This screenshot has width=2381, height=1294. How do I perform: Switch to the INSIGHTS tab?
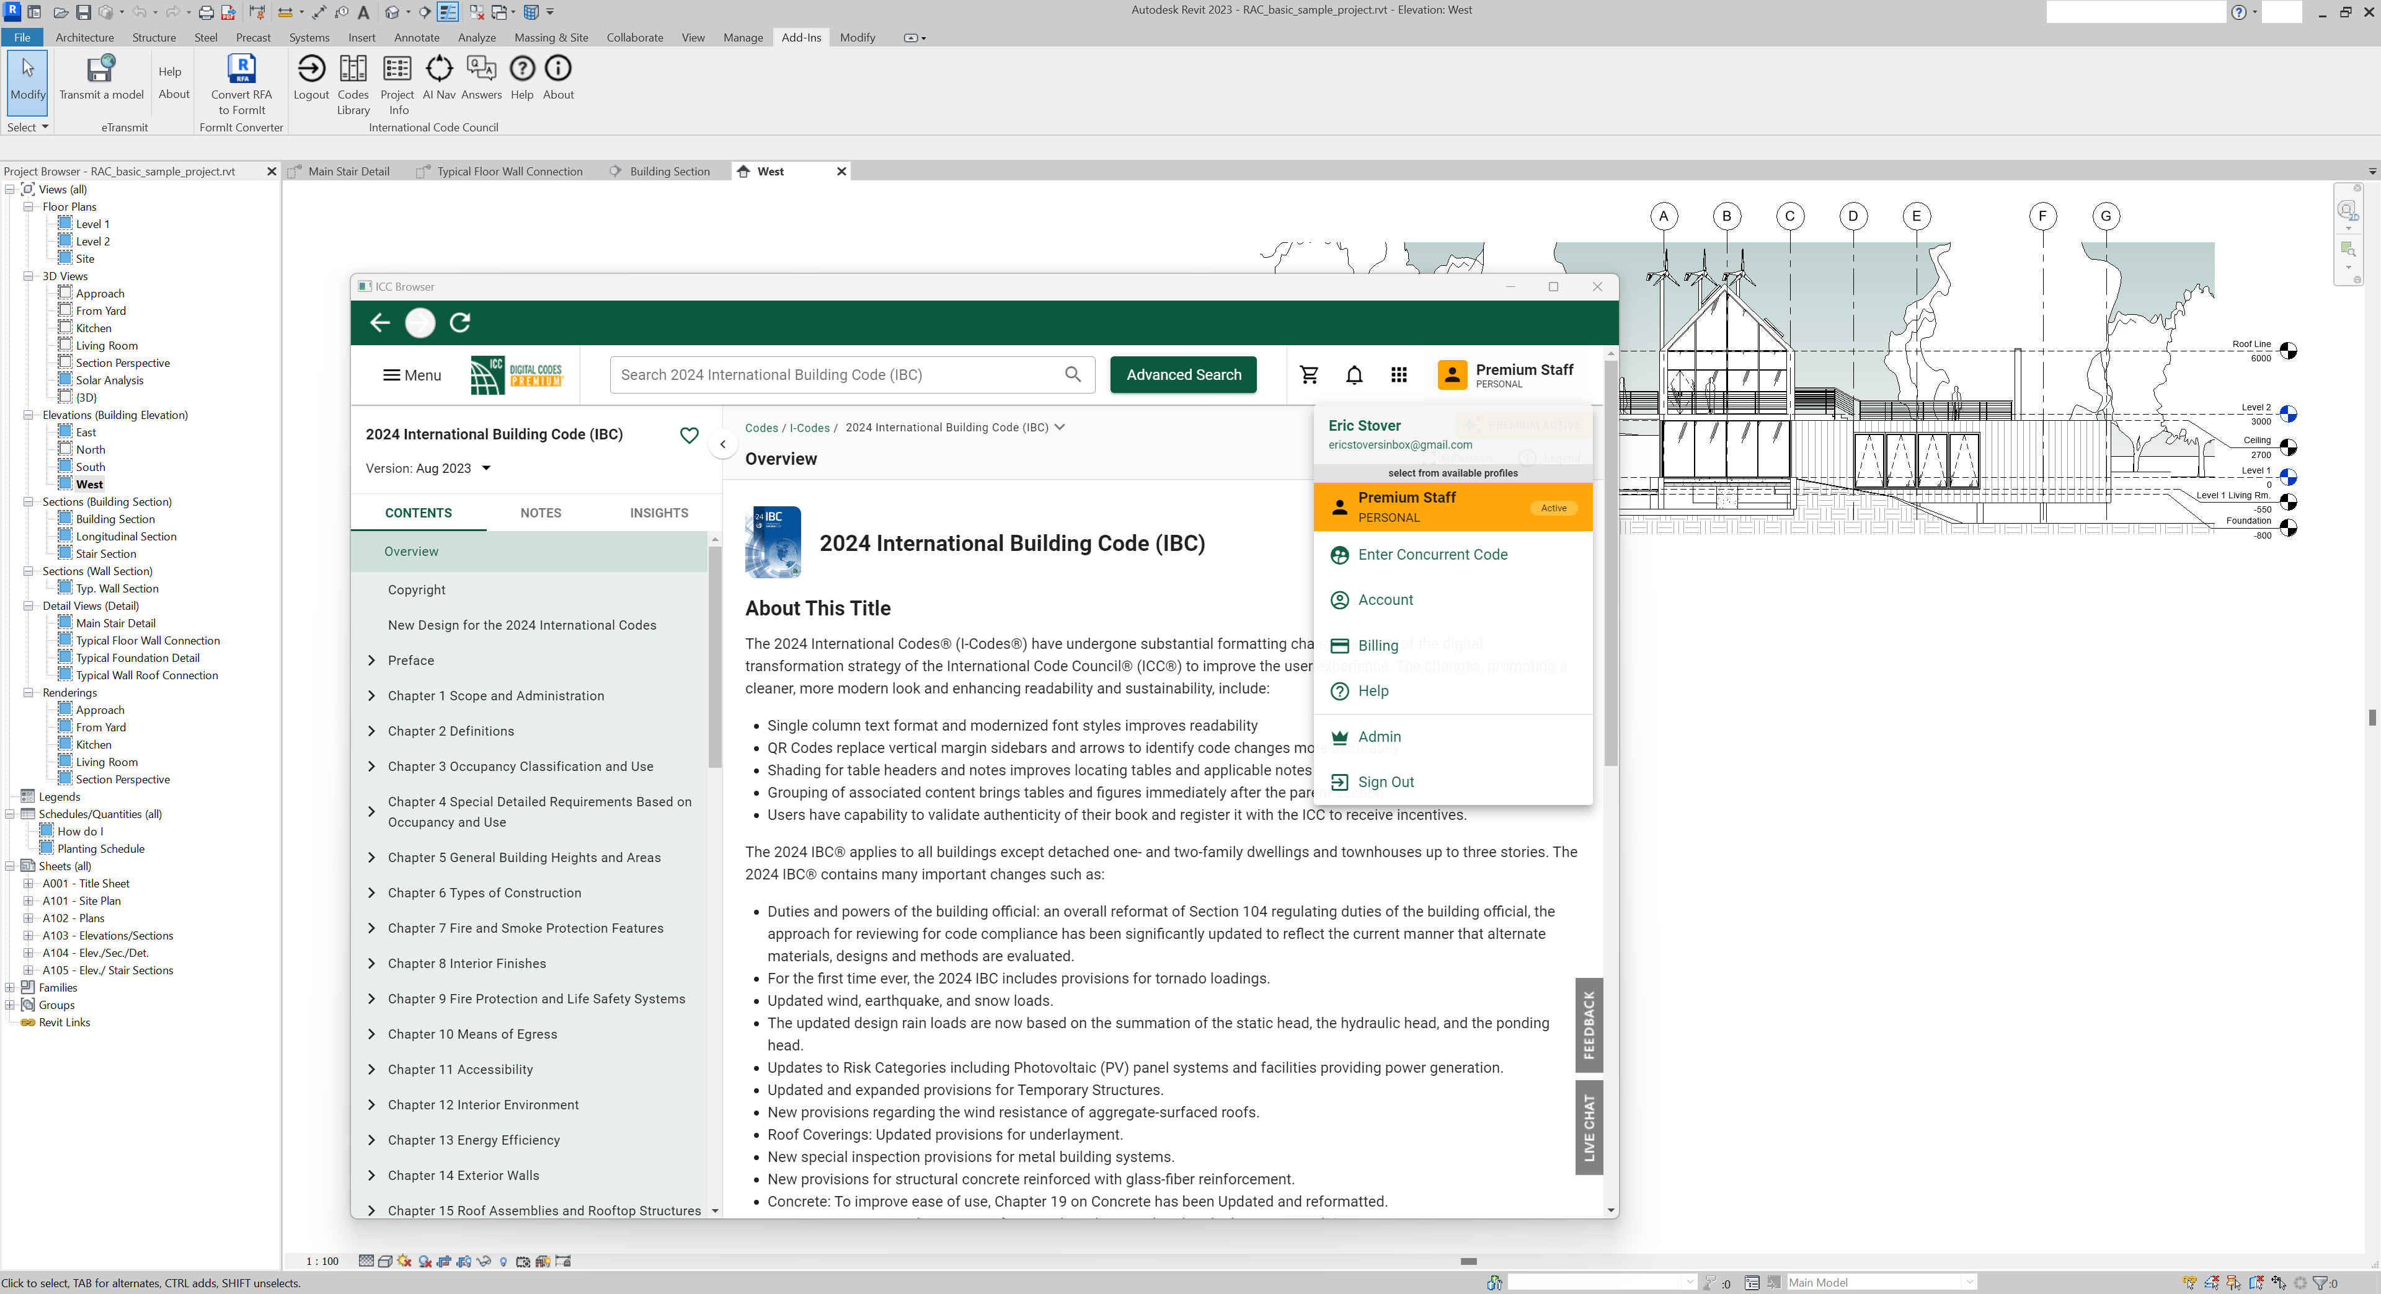(x=658, y=513)
